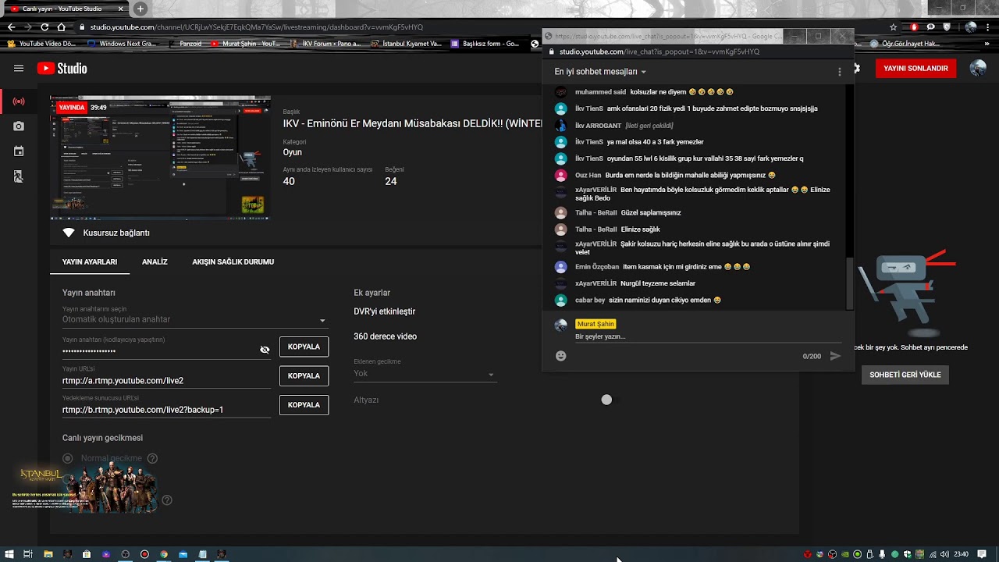Click the Chrome home icon
The image size is (999, 562).
coord(61,27)
